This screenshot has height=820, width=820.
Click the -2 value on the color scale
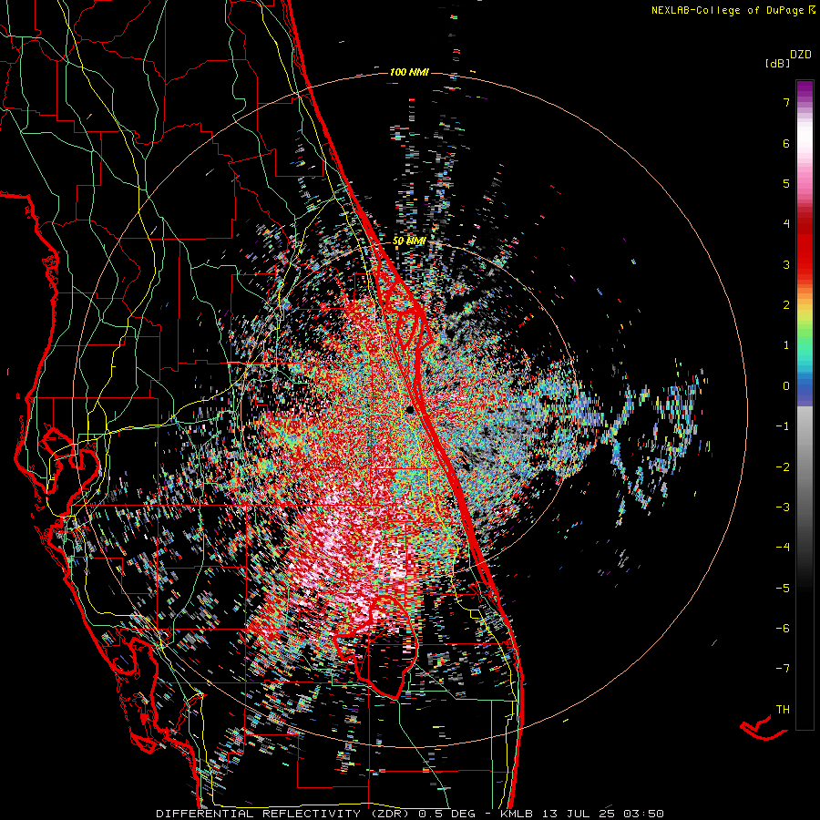tap(783, 466)
